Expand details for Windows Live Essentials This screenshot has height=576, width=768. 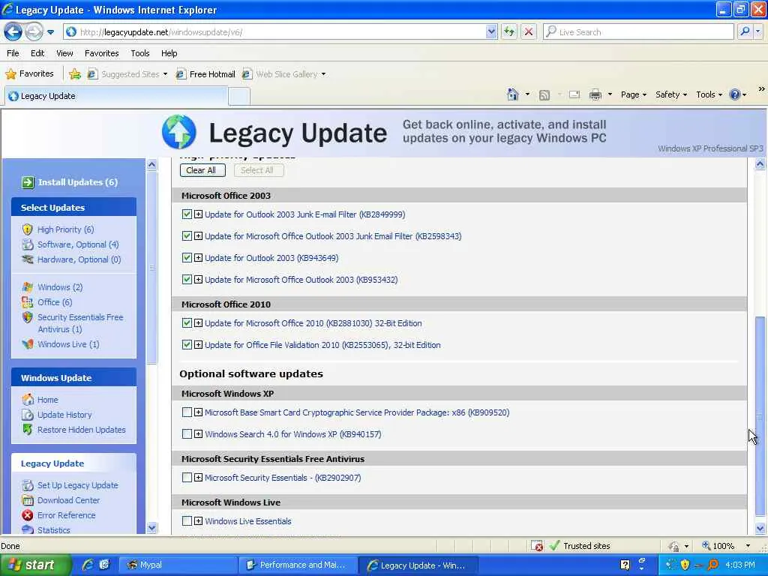[x=198, y=521]
